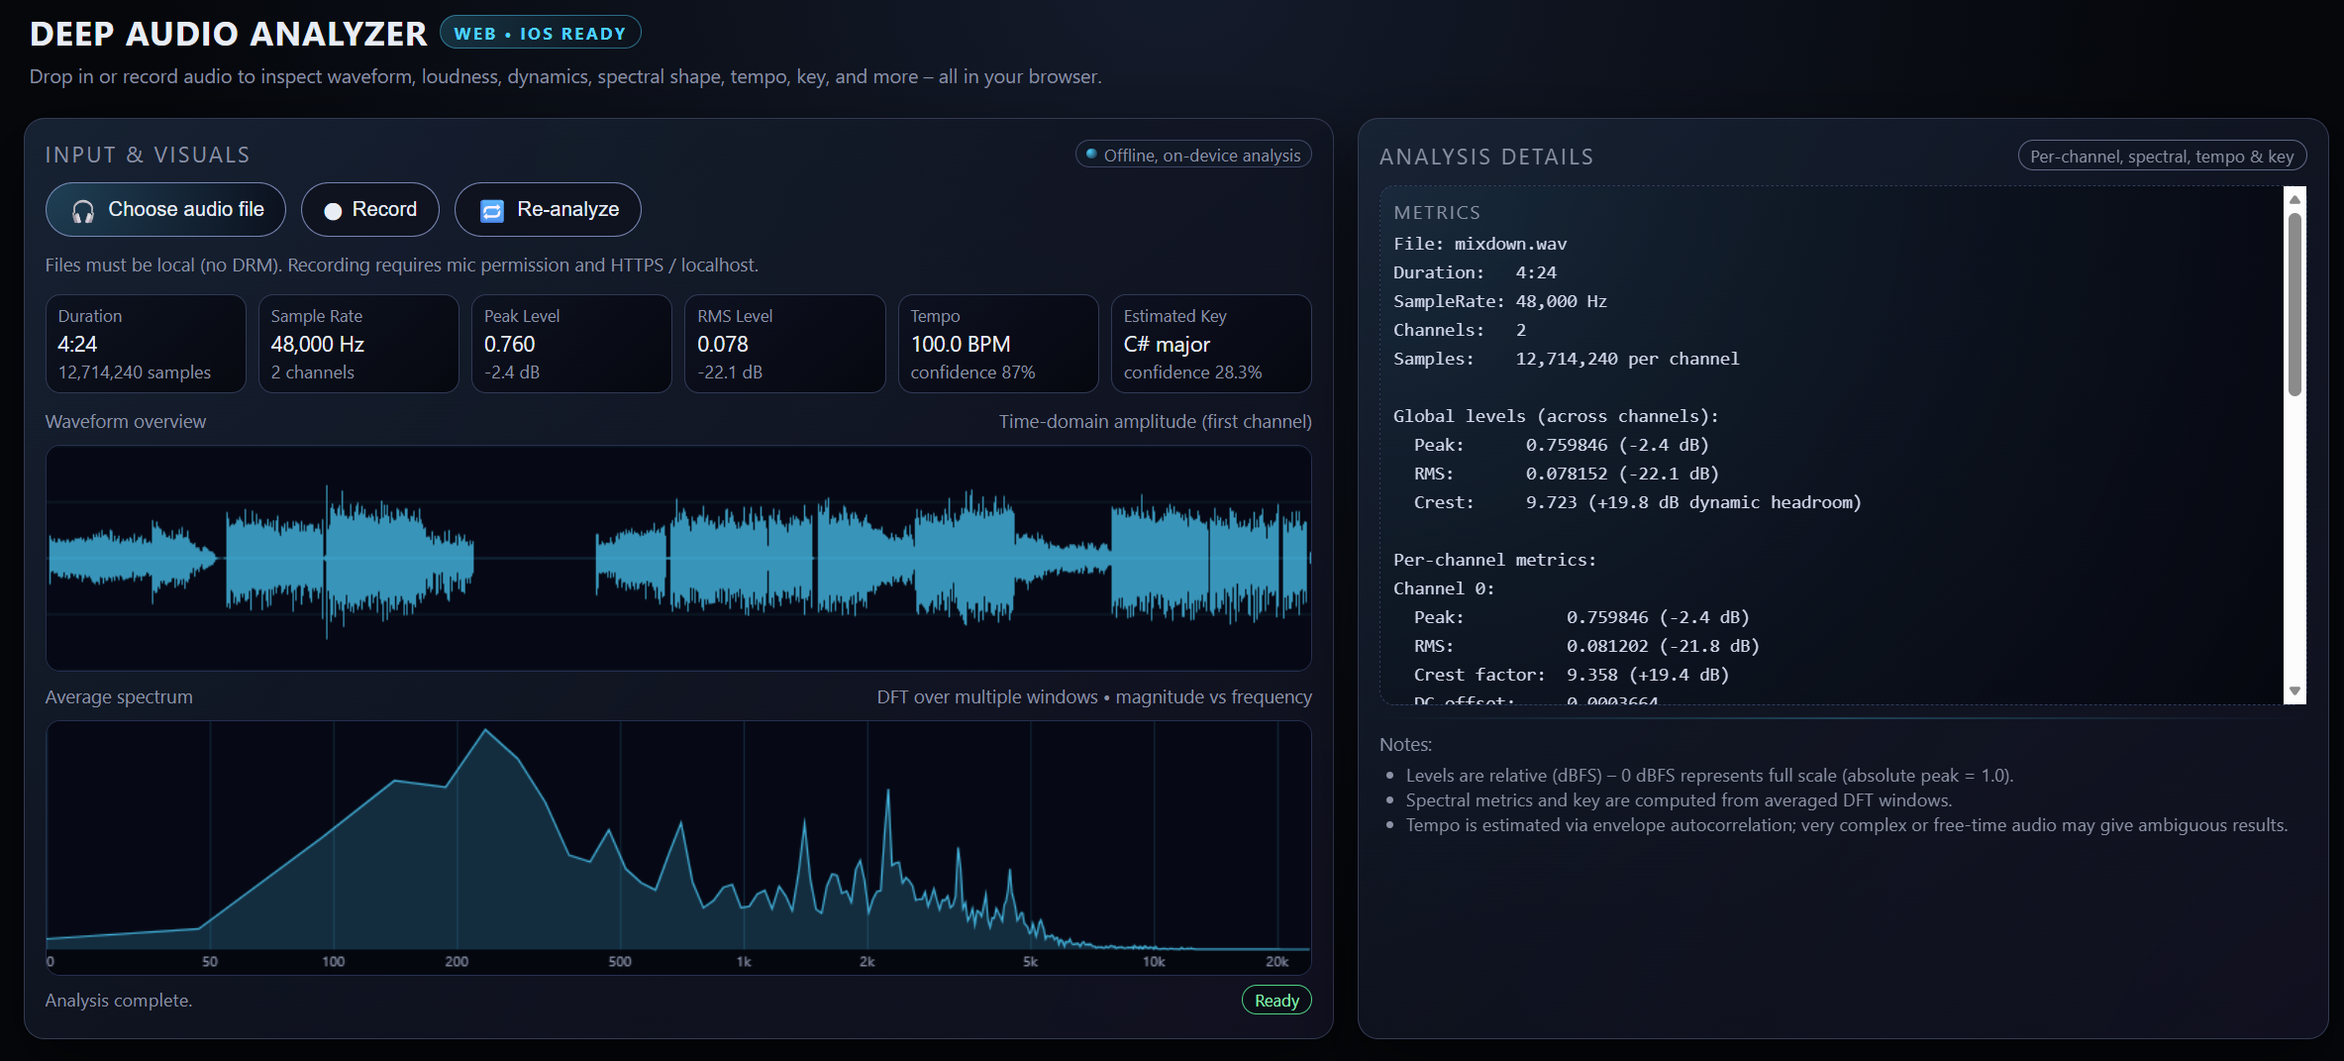Click the Sample Rate 48,000 Hz card
Viewport: 2344px width, 1061px height.
[x=358, y=344]
